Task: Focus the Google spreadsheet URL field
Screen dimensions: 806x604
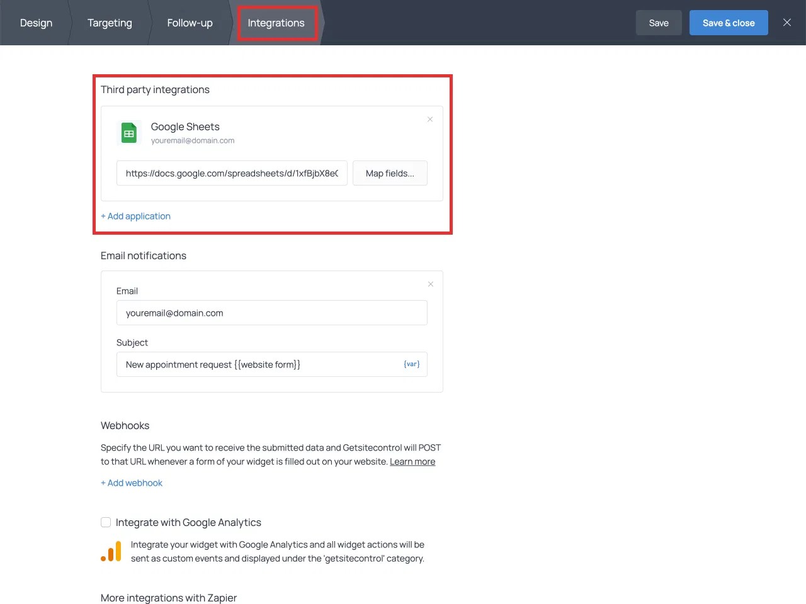Action: click(232, 173)
